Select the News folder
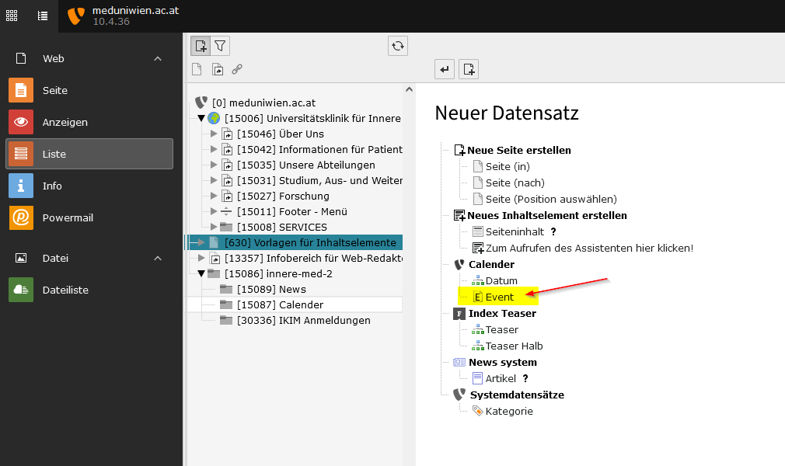 [272, 289]
